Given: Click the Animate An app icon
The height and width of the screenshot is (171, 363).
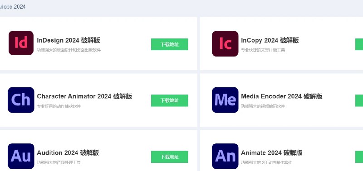Looking at the screenshot, I should point(225,156).
